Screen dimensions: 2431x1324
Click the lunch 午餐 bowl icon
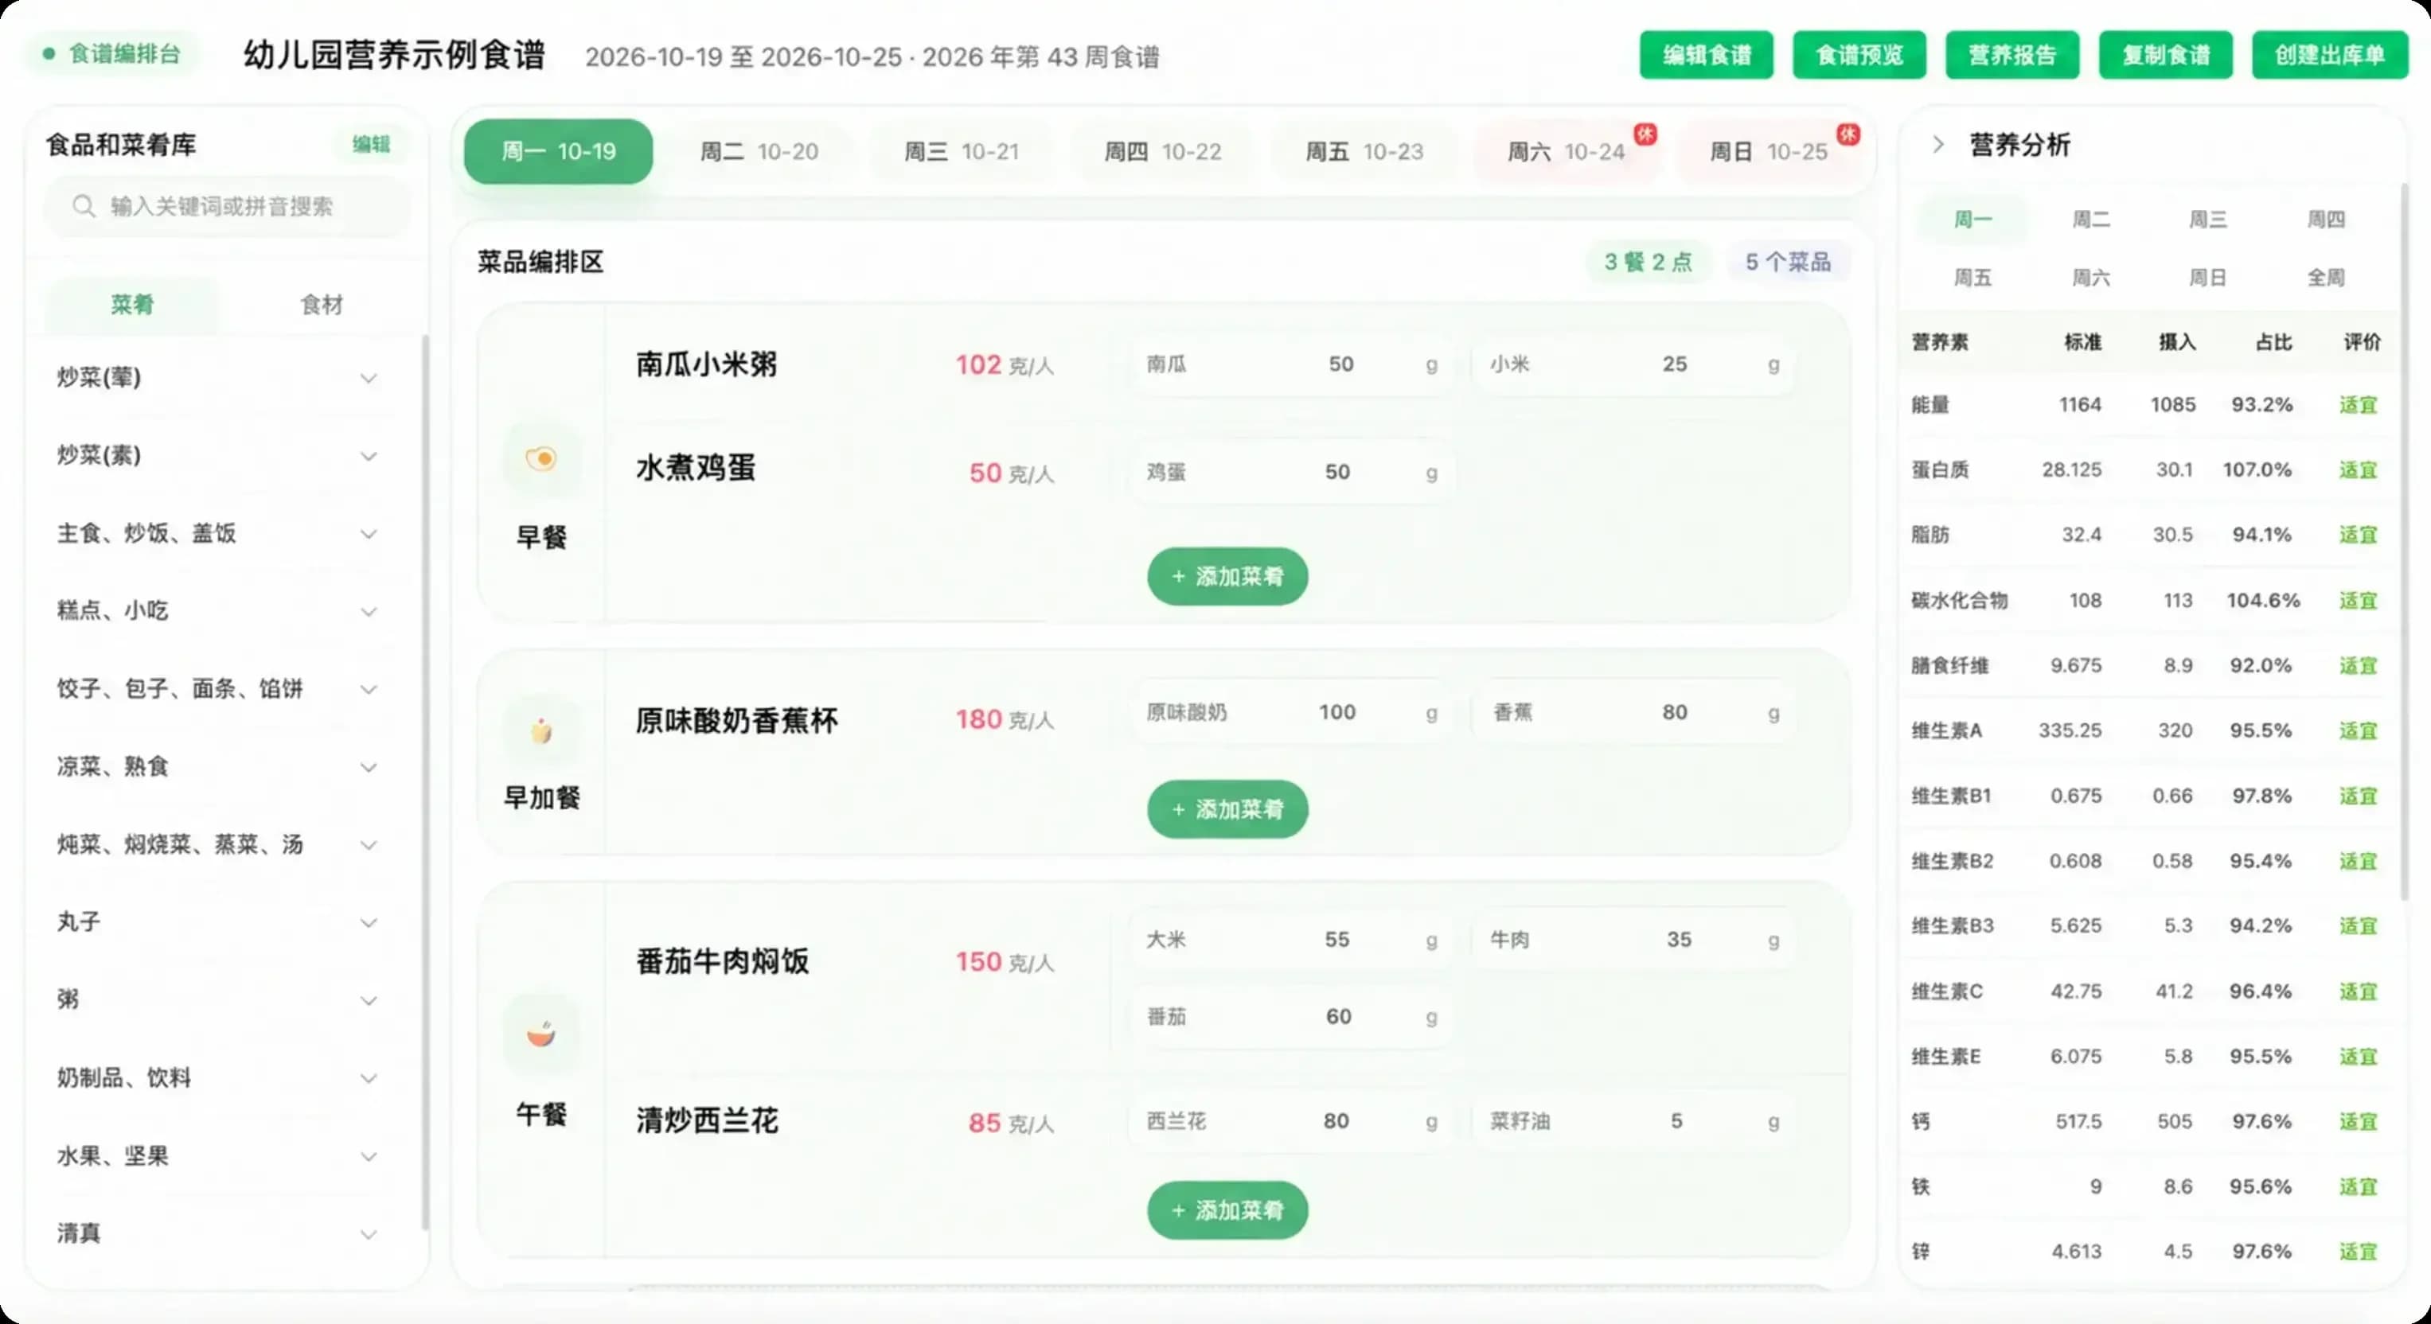click(540, 1034)
